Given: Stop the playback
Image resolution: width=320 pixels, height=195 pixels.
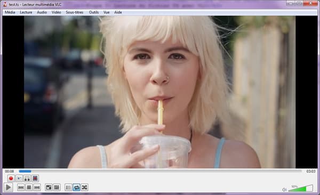Looking at the screenshot, I should coord(29,187).
